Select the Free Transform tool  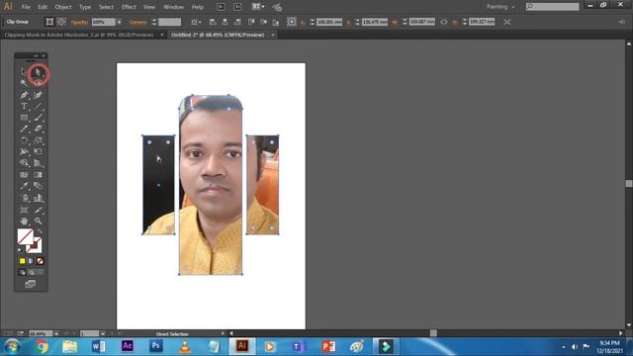coord(38,151)
